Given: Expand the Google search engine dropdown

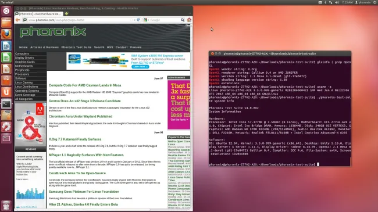Looking at the screenshot, I should [x=146, y=20].
